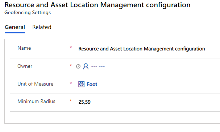Click the Name input field value

[142, 49]
